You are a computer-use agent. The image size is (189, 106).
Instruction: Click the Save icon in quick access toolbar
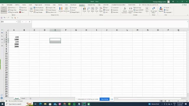click(1, 18)
